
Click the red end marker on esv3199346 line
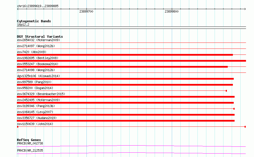click(234, 109)
